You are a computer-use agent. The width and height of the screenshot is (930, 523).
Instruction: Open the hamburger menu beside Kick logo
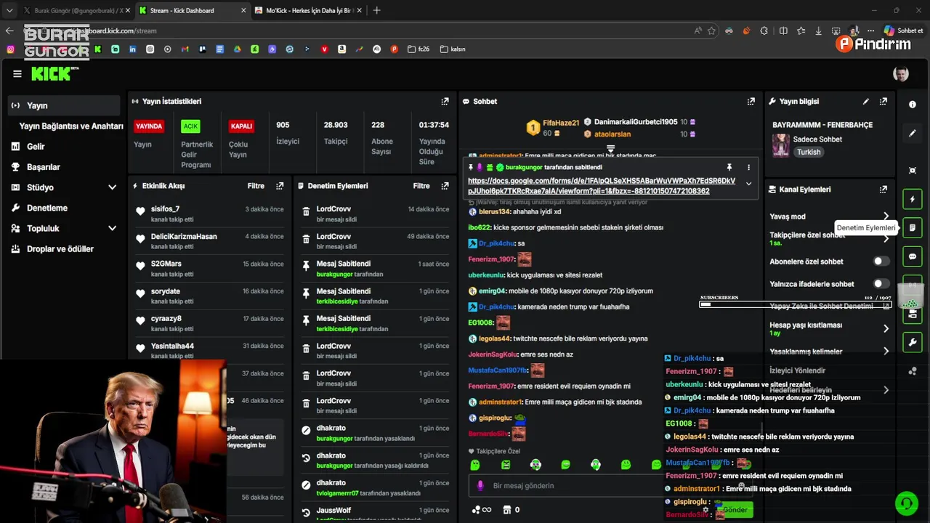pyautogui.click(x=17, y=74)
